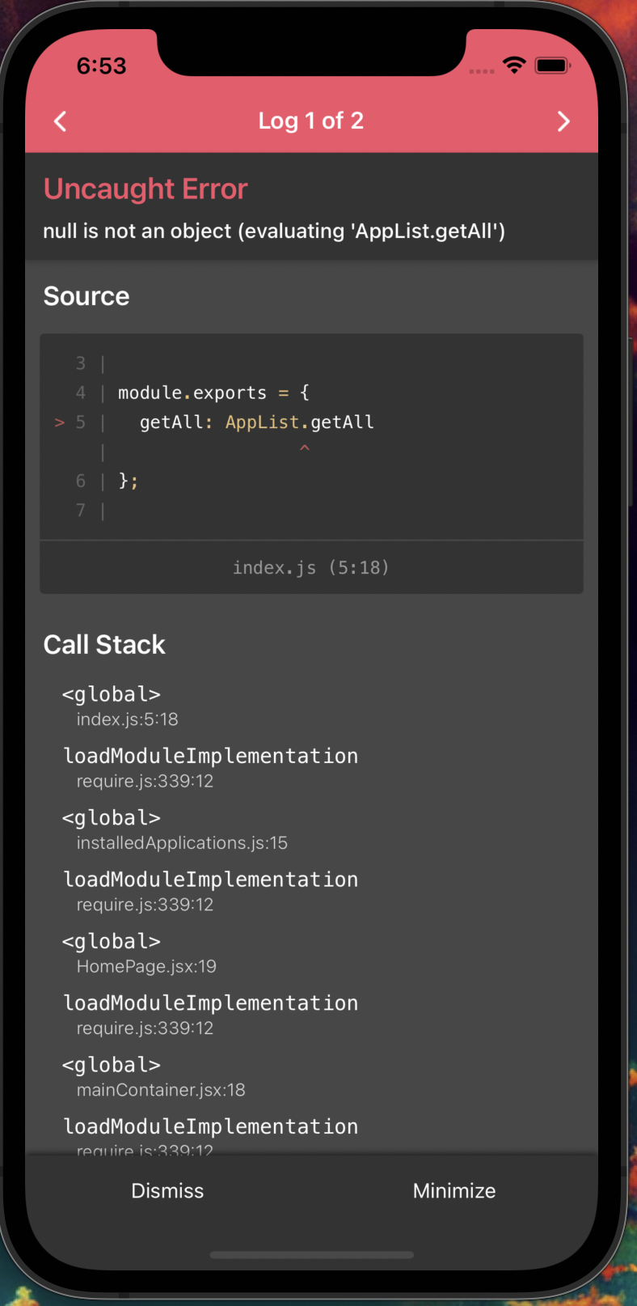
Task: Navigate to previous log with left chevron
Action: (60, 121)
